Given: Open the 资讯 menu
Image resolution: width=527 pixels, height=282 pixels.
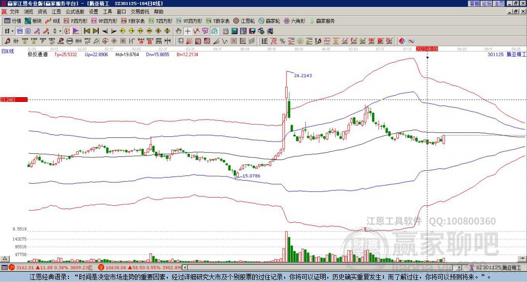Looking at the screenshot, I should (42, 12).
